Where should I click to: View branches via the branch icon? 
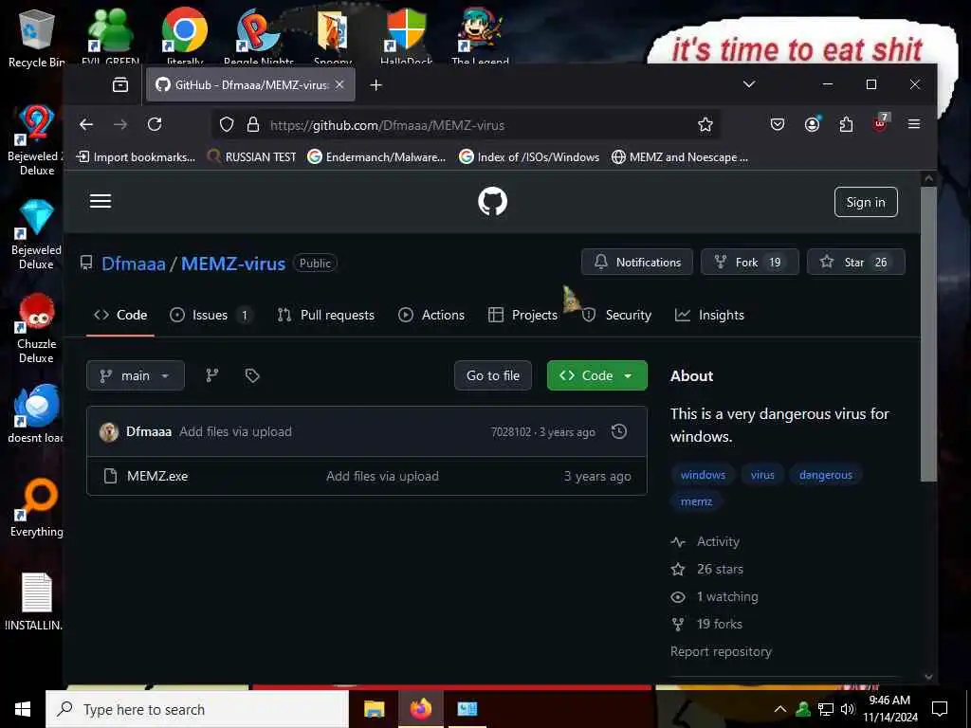[211, 375]
